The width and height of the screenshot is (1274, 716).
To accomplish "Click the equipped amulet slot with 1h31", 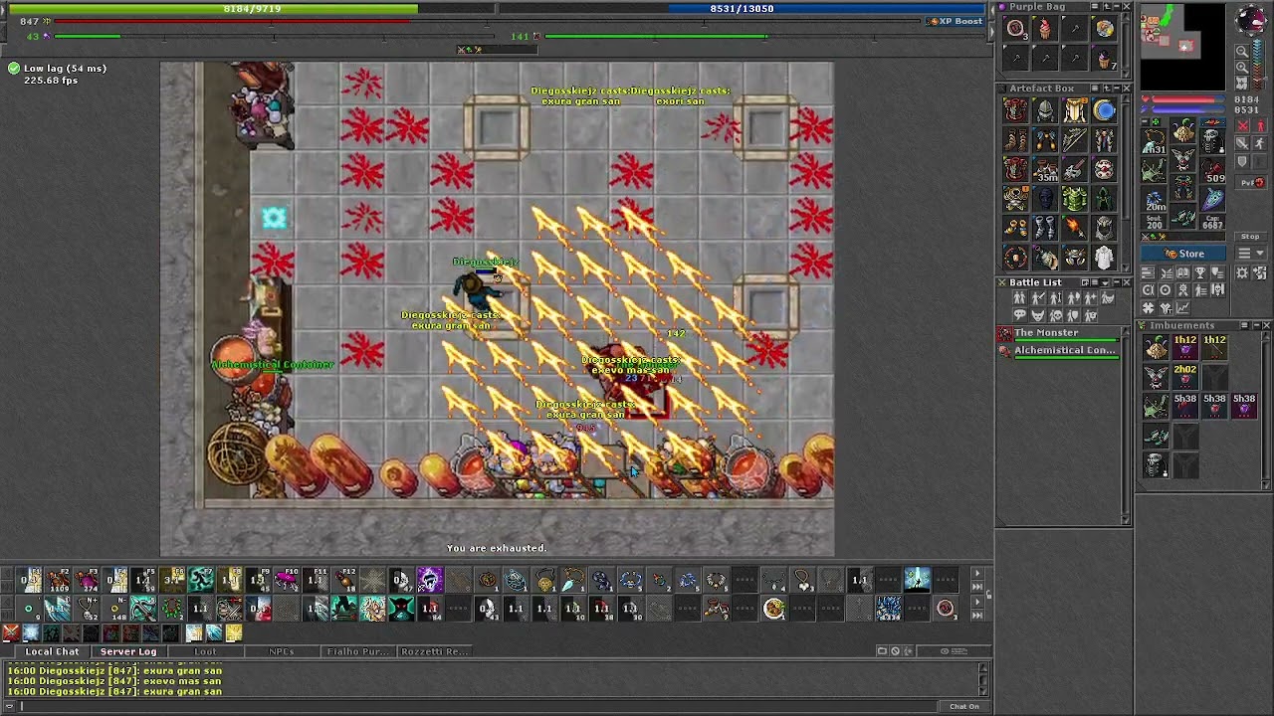I will 1155,140.
